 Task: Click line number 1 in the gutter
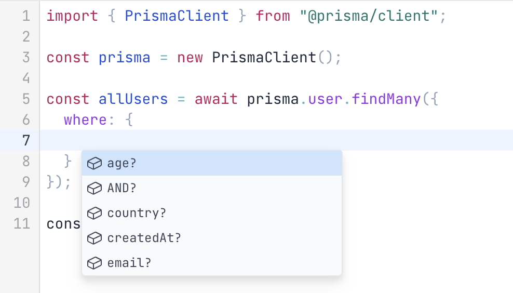tap(26, 16)
